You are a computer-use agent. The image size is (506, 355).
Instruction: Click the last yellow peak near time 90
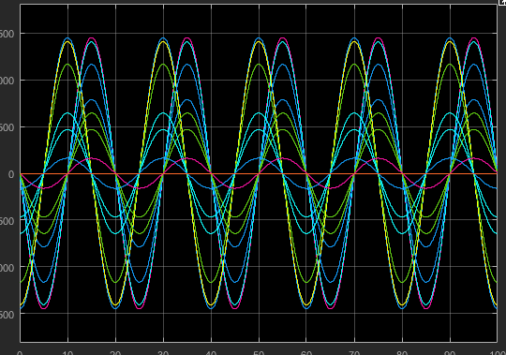pos(450,42)
